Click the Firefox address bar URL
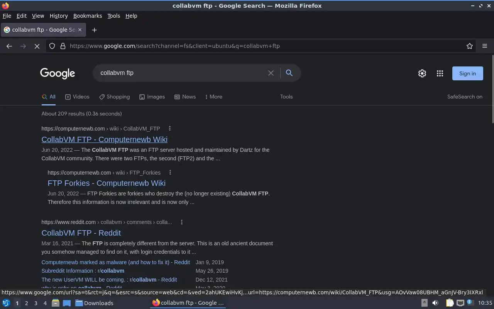The height and width of the screenshot is (309, 494). [x=174, y=46]
